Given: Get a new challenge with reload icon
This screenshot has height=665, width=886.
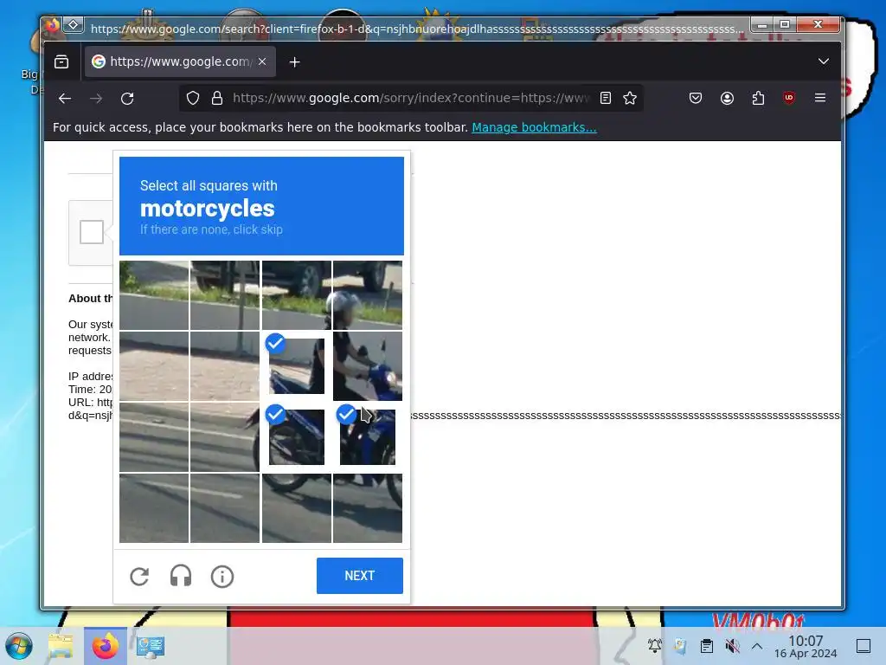Looking at the screenshot, I should [139, 576].
